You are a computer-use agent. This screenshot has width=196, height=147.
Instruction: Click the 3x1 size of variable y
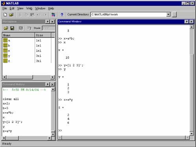[x=39, y=56]
